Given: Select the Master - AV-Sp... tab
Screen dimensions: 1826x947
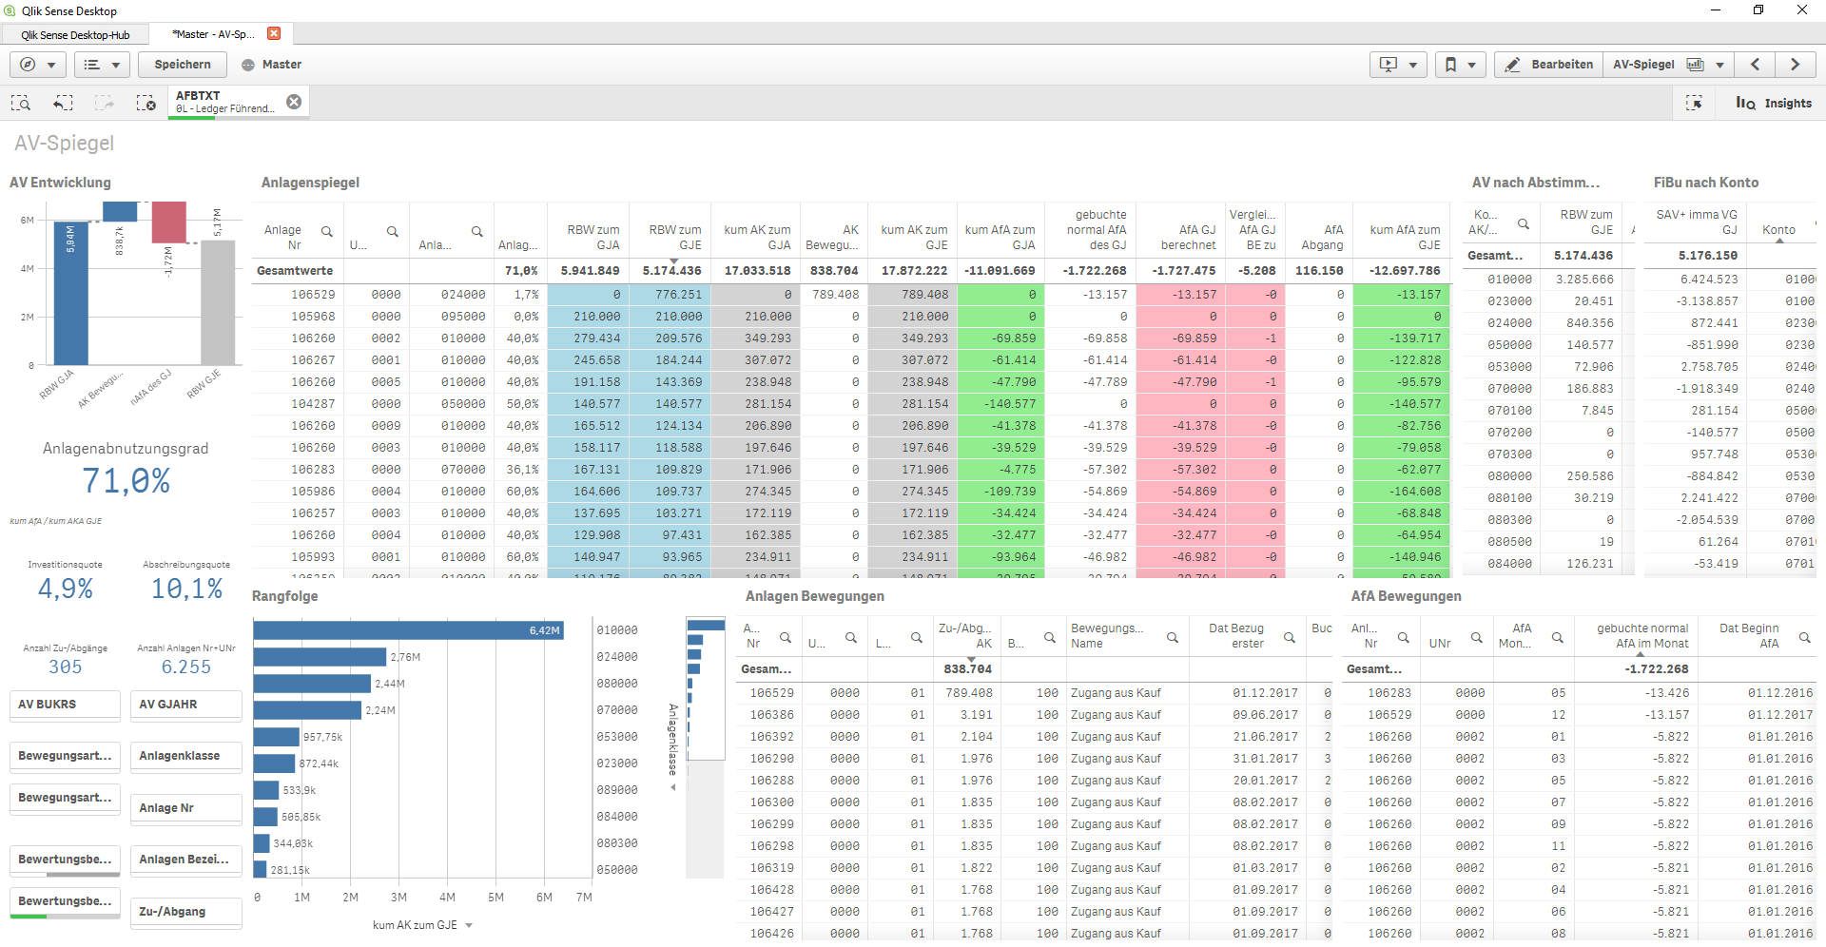Looking at the screenshot, I should point(213,34).
